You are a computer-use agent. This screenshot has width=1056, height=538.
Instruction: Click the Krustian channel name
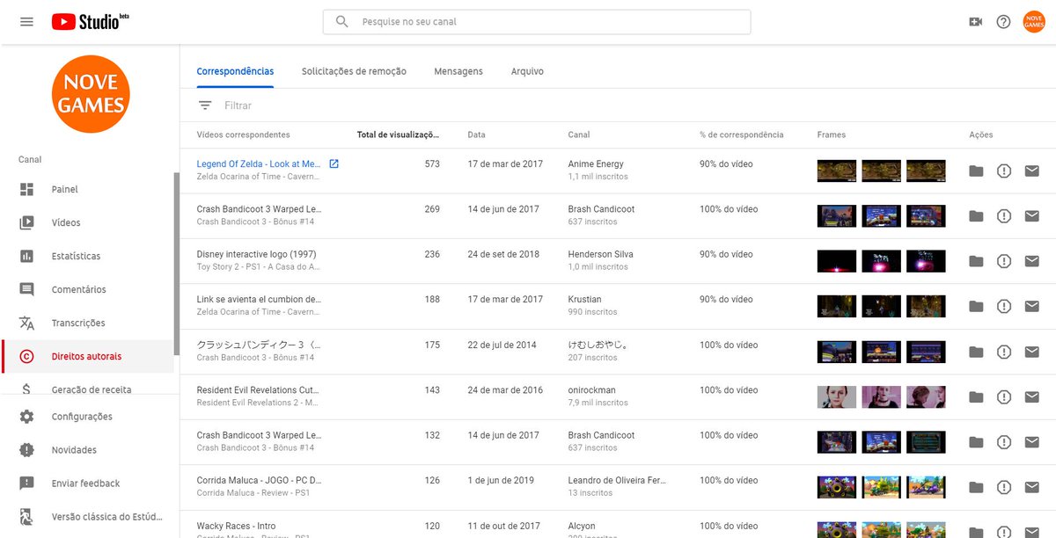[x=586, y=299]
